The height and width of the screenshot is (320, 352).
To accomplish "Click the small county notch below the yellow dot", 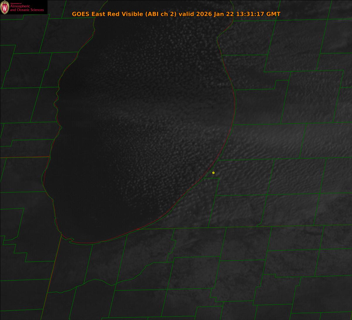I will coord(211,178).
